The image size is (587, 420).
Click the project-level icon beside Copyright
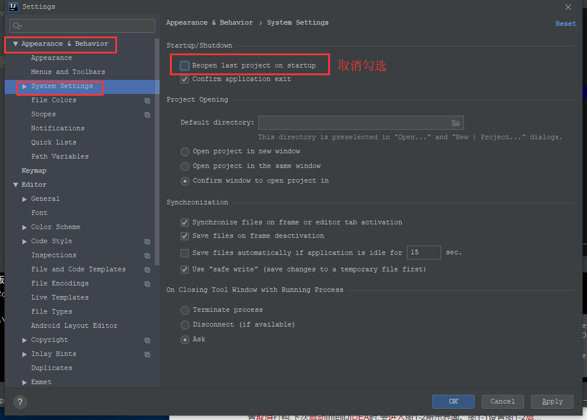click(148, 340)
